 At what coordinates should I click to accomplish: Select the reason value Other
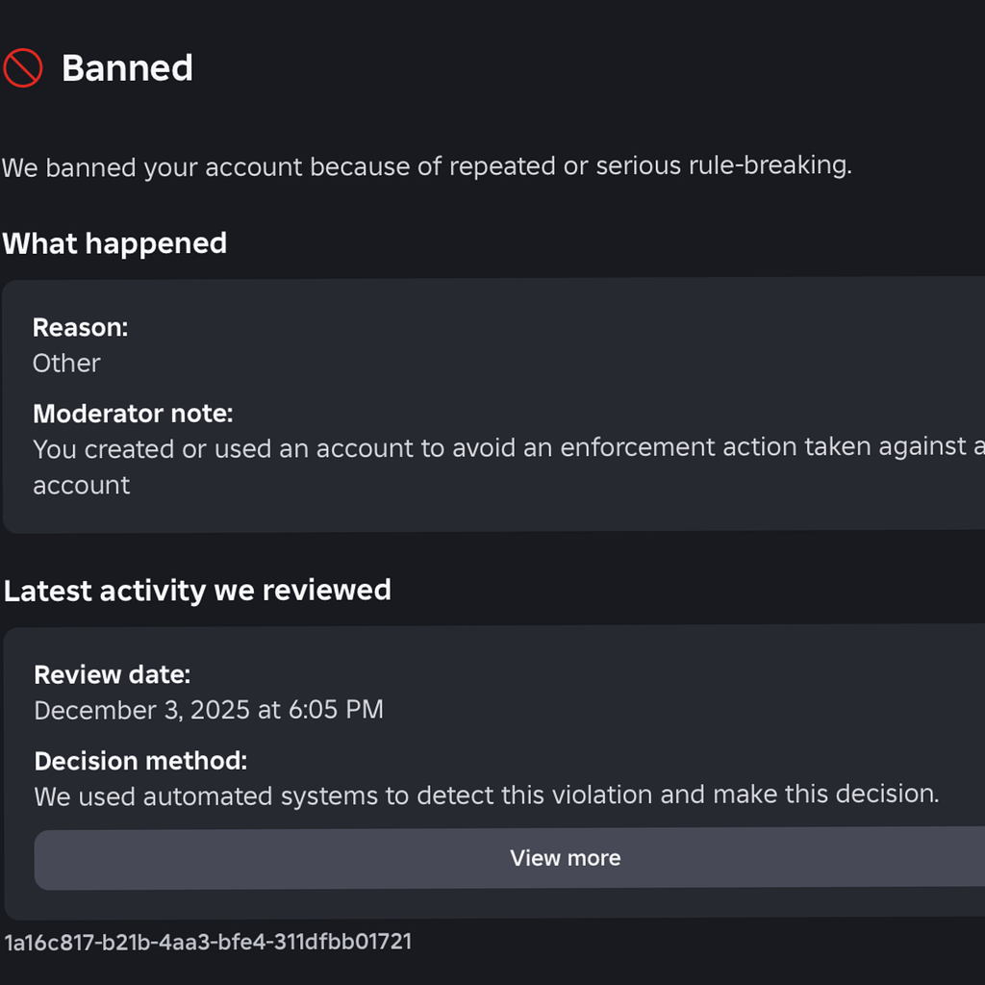click(x=65, y=364)
